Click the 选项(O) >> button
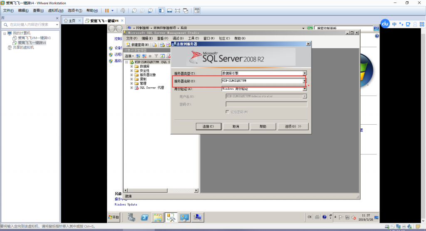The height and width of the screenshot is (231, 426). 293,126
